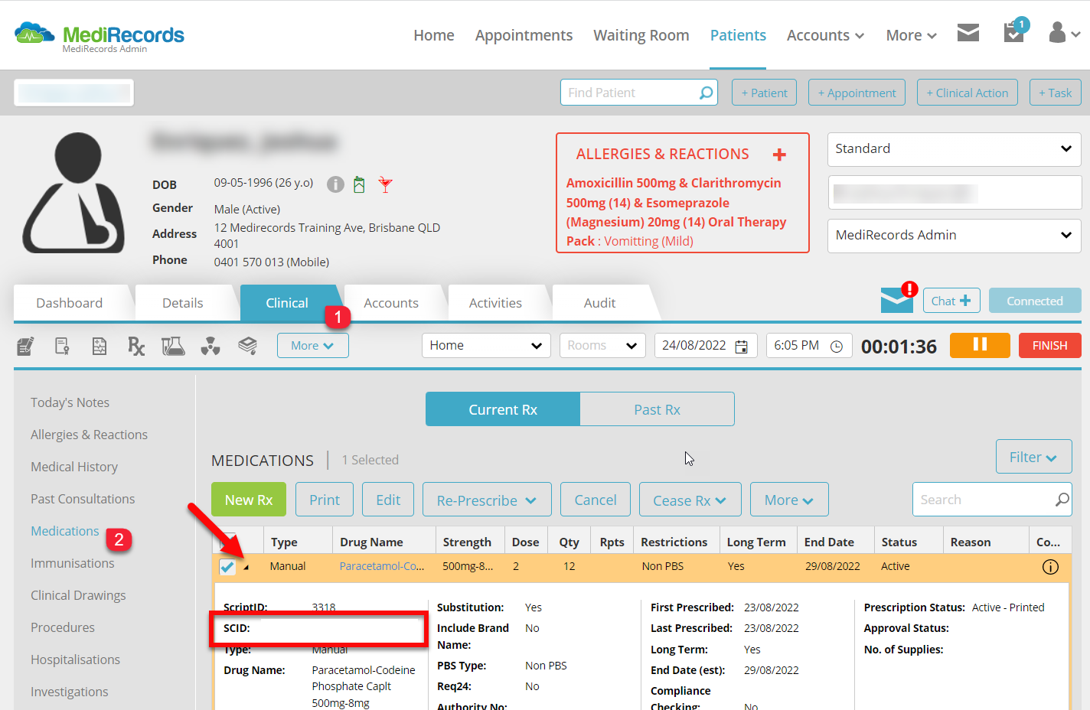
Task: Open the Accounts dropdown in top navigation
Action: [825, 35]
